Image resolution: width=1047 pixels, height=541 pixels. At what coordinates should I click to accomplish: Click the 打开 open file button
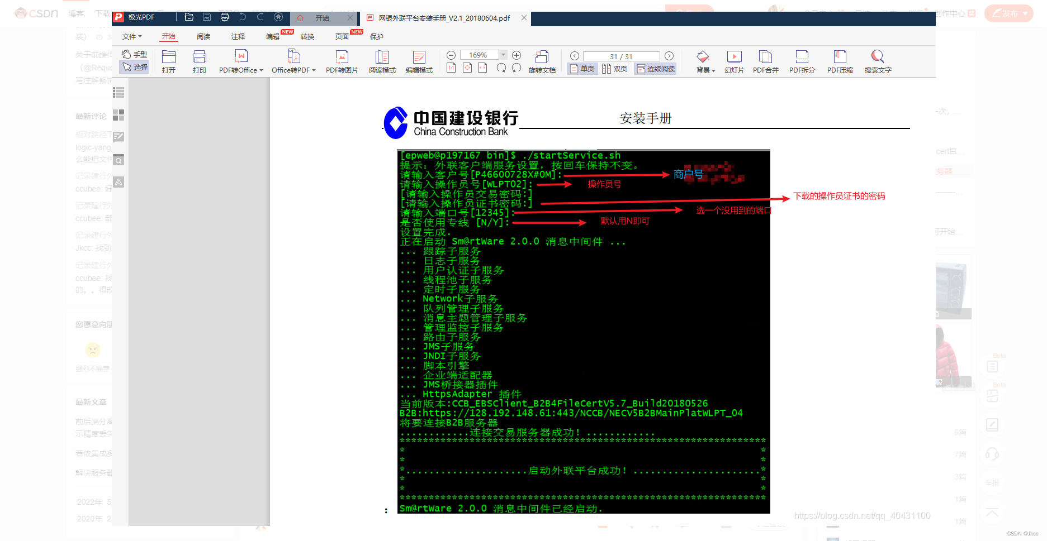[x=169, y=61]
